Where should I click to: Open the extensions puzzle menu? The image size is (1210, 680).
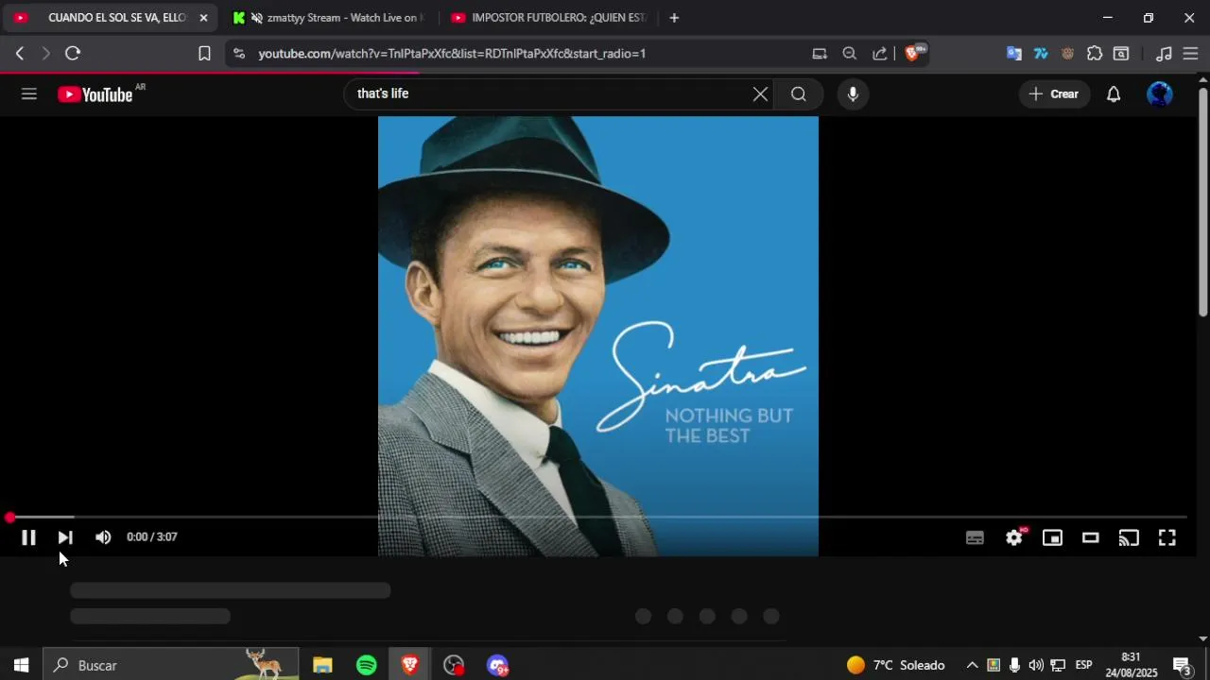[x=1095, y=54]
